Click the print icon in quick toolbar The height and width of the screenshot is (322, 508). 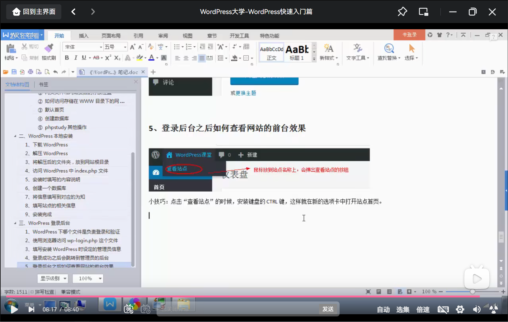[x=31, y=72]
